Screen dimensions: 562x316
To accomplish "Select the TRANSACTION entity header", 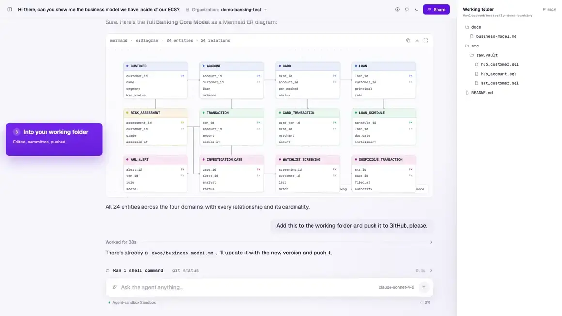I will click(232, 113).
